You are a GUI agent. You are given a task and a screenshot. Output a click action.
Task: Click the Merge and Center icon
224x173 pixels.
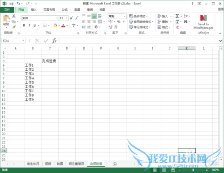click(100, 22)
